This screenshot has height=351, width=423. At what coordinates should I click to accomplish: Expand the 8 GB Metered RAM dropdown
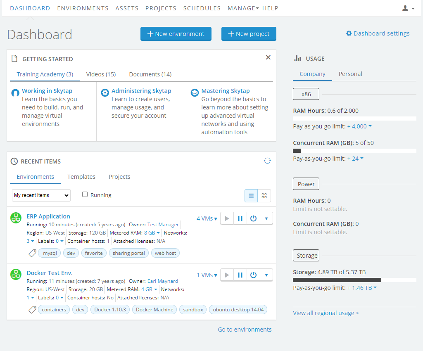click(x=152, y=233)
